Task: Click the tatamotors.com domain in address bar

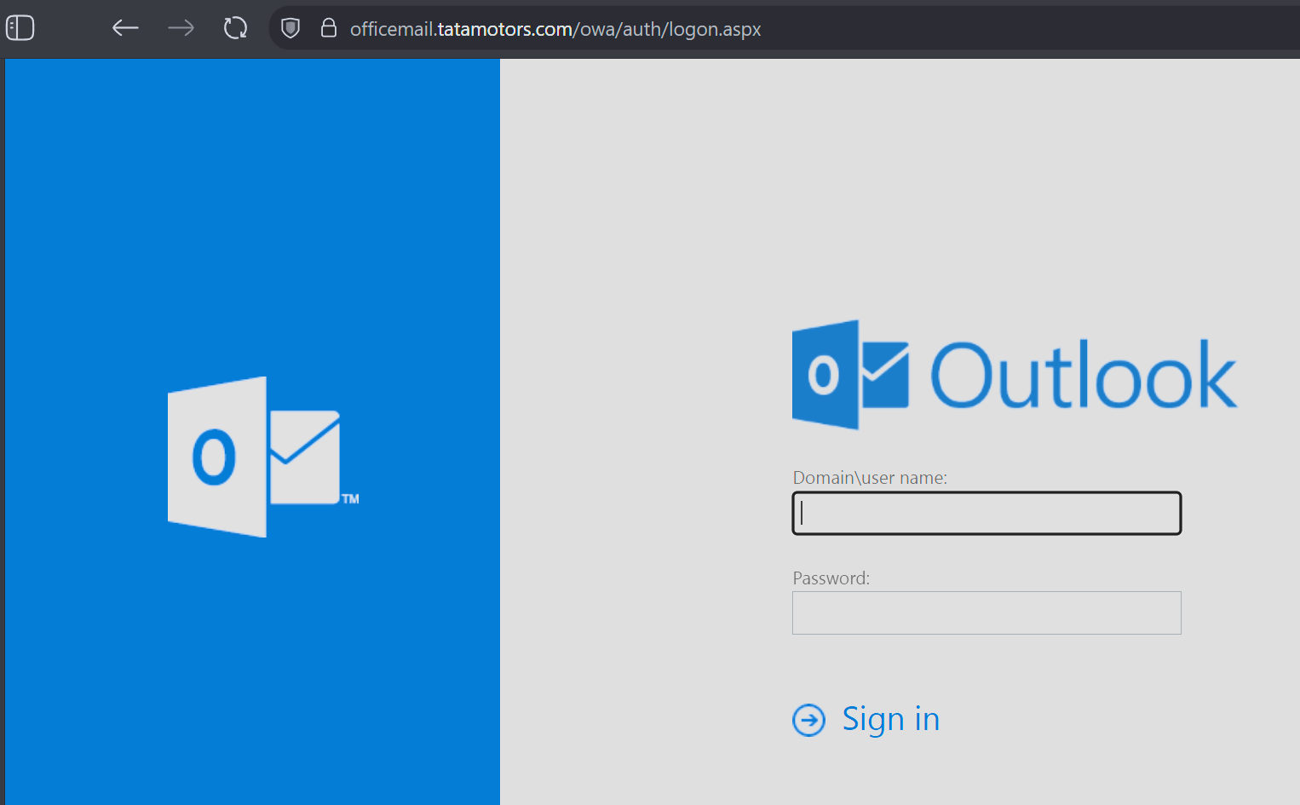Action: pos(504,29)
